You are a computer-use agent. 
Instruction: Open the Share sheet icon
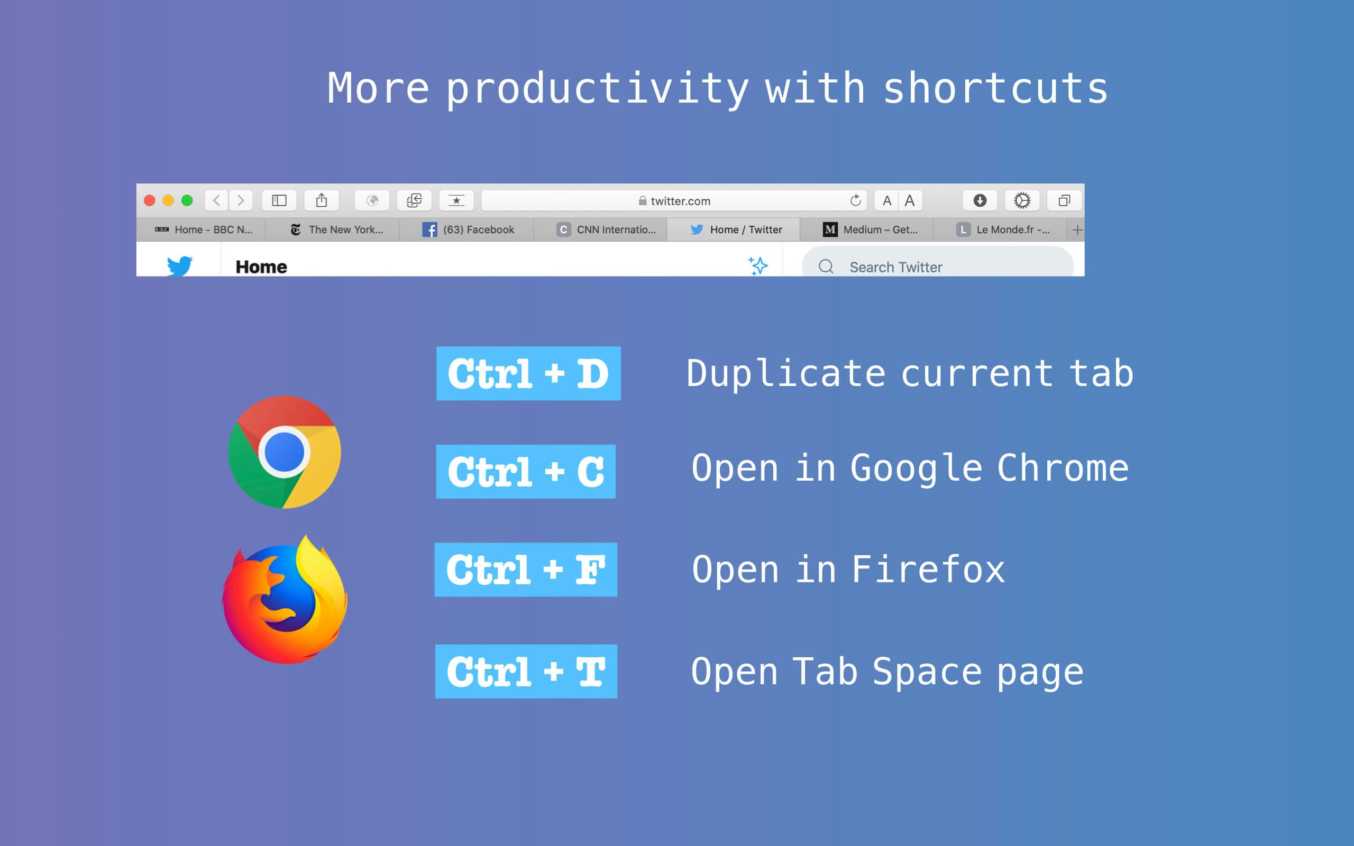pyautogui.click(x=321, y=200)
